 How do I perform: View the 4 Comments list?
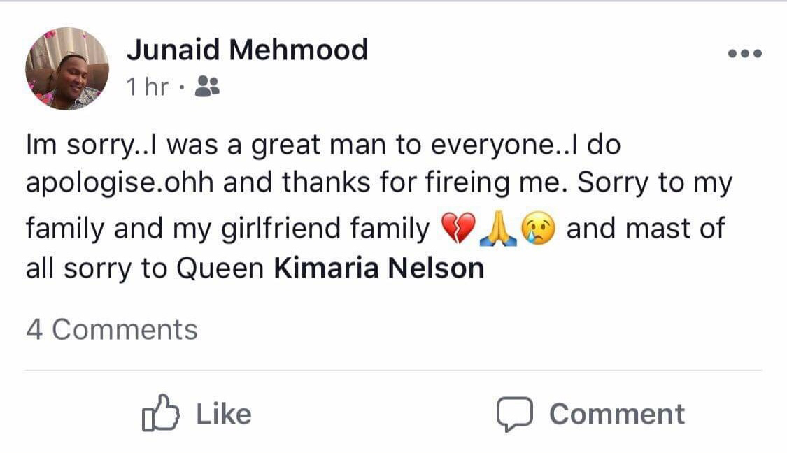pyautogui.click(x=112, y=329)
